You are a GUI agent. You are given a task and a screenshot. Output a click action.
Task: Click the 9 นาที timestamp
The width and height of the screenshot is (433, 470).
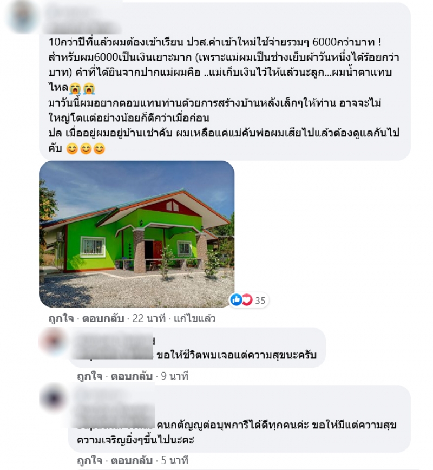click(175, 376)
